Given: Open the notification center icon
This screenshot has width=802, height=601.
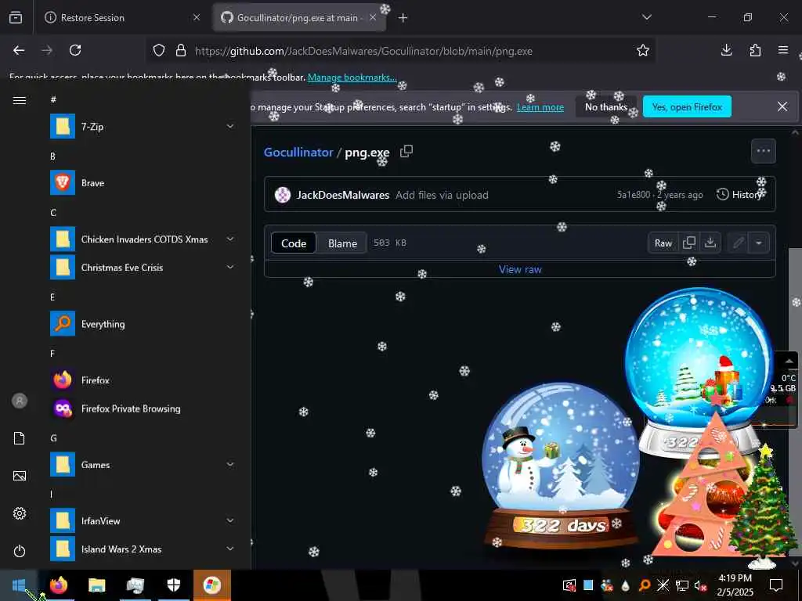Looking at the screenshot, I should coord(776,585).
